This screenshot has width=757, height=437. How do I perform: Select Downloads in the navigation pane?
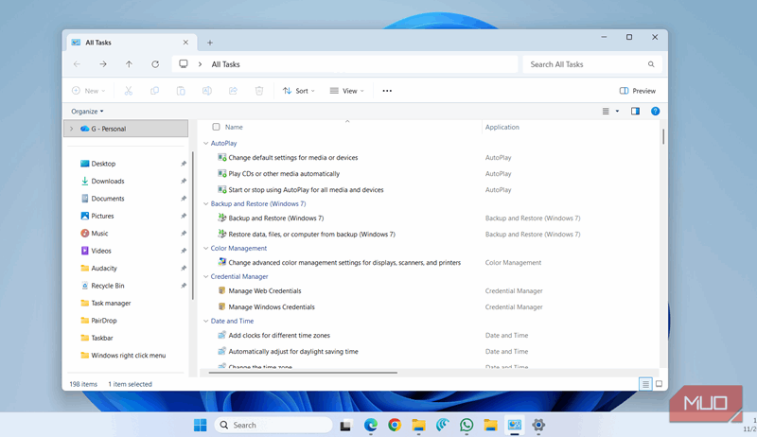click(x=107, y=181)
